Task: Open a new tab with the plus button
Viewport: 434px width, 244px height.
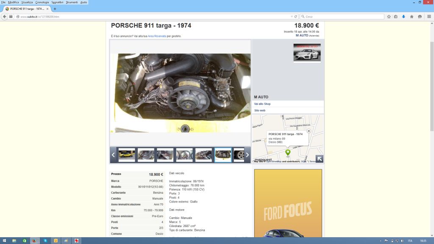Action: click(55, 9)
